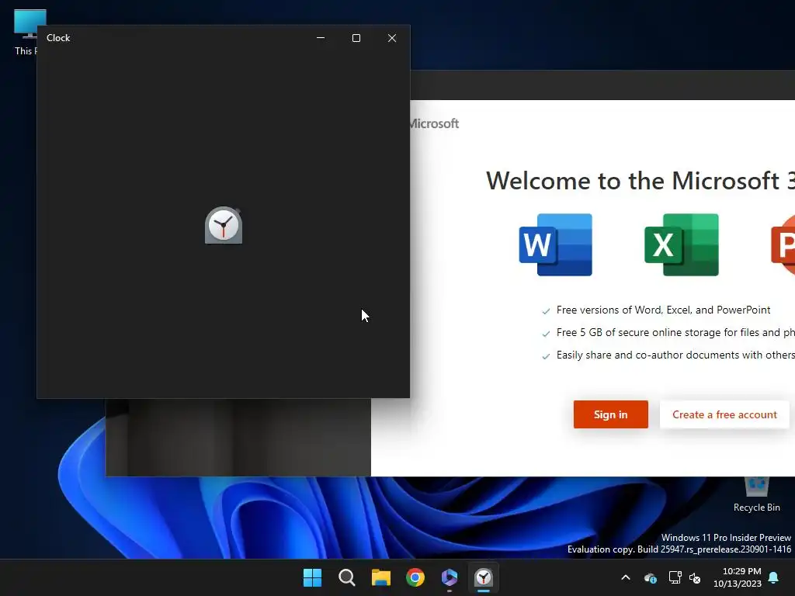The width and height of the screenshot is (795, 596).
Task: Click the Clock splash logo
Action: [224, 225]
